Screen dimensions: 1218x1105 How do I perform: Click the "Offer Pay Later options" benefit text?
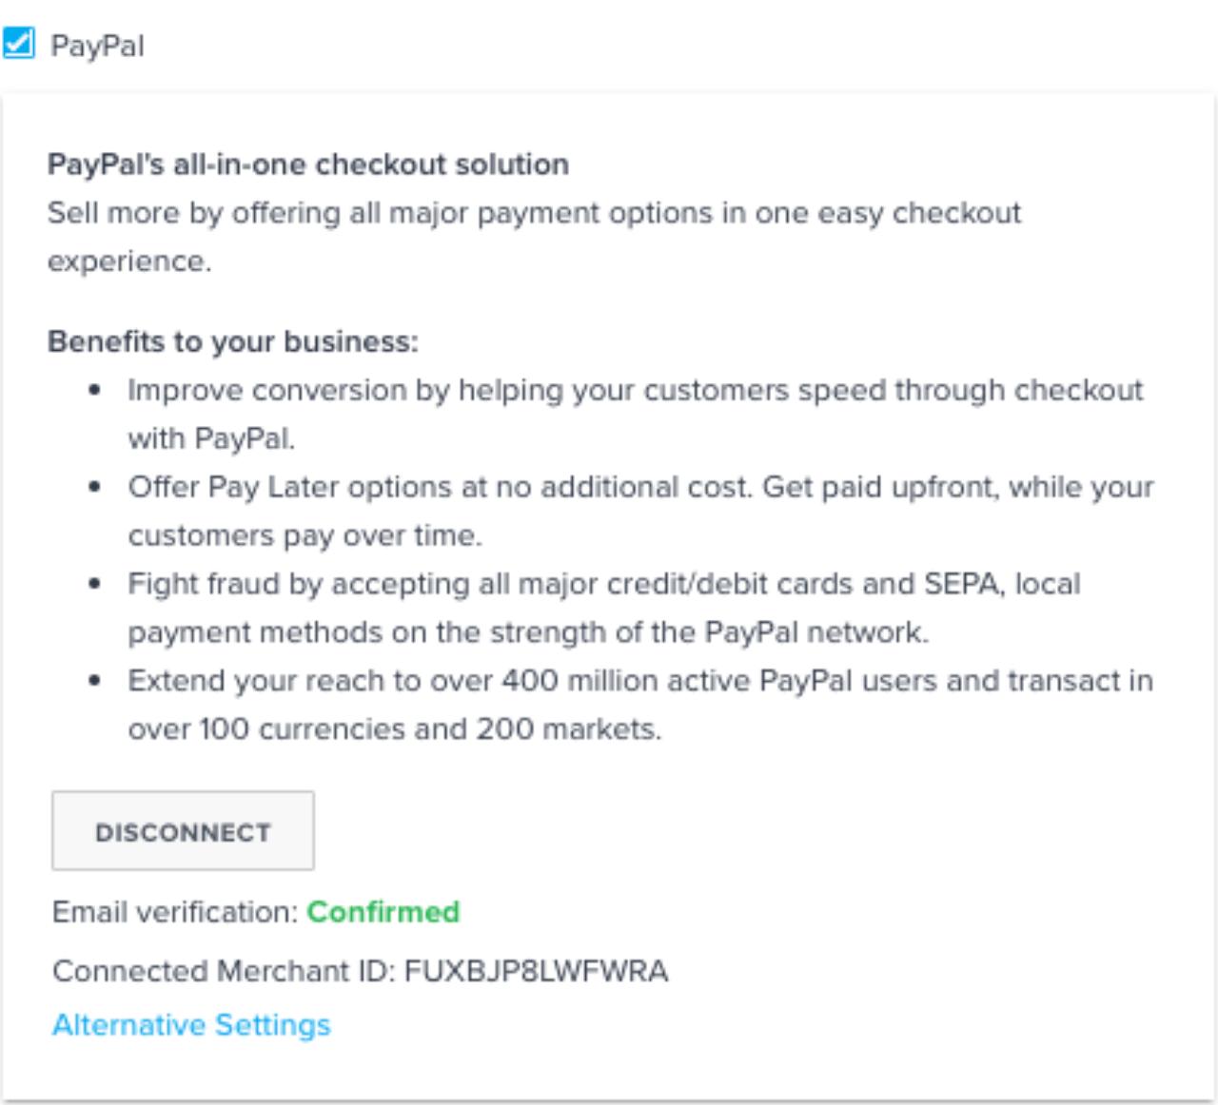coord(640,487)
